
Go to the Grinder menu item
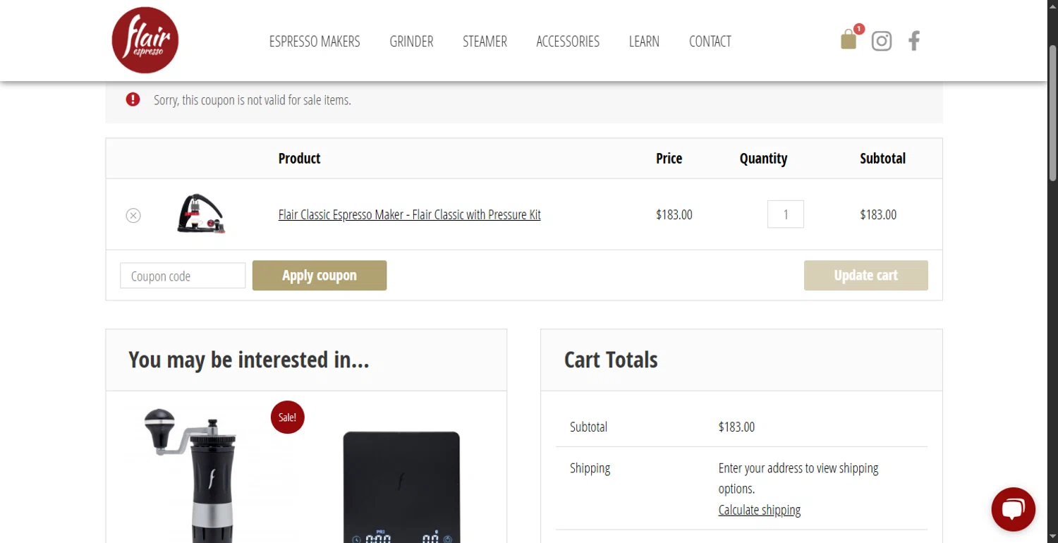411,42
